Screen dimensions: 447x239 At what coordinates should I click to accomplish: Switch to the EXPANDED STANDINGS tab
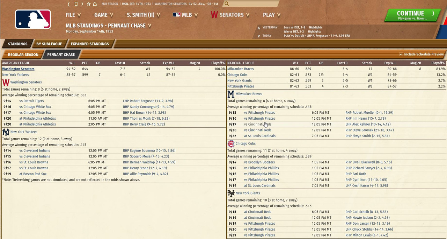[90, 44]
